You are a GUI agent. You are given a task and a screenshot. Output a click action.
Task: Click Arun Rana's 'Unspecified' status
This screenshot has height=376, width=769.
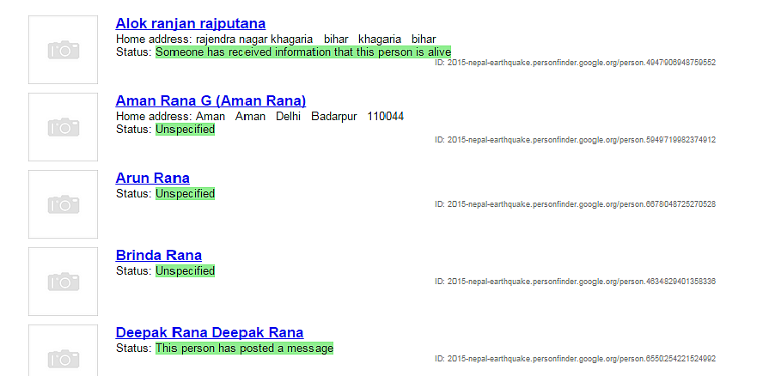click(185, 194)
